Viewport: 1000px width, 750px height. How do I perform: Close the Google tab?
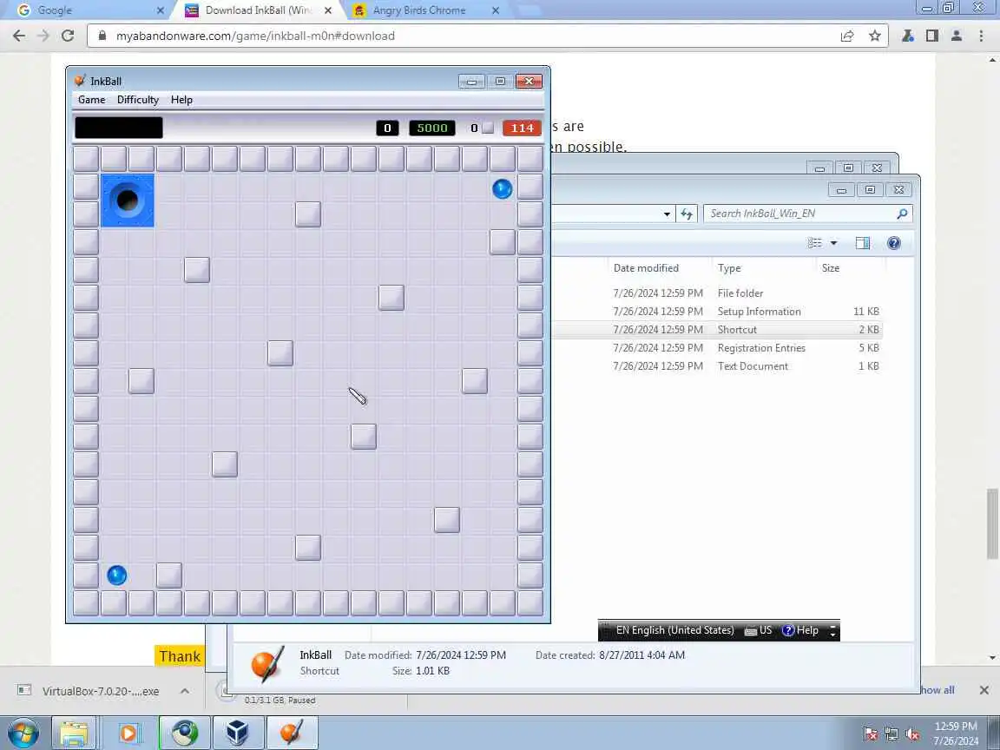(x=160, y=10)
